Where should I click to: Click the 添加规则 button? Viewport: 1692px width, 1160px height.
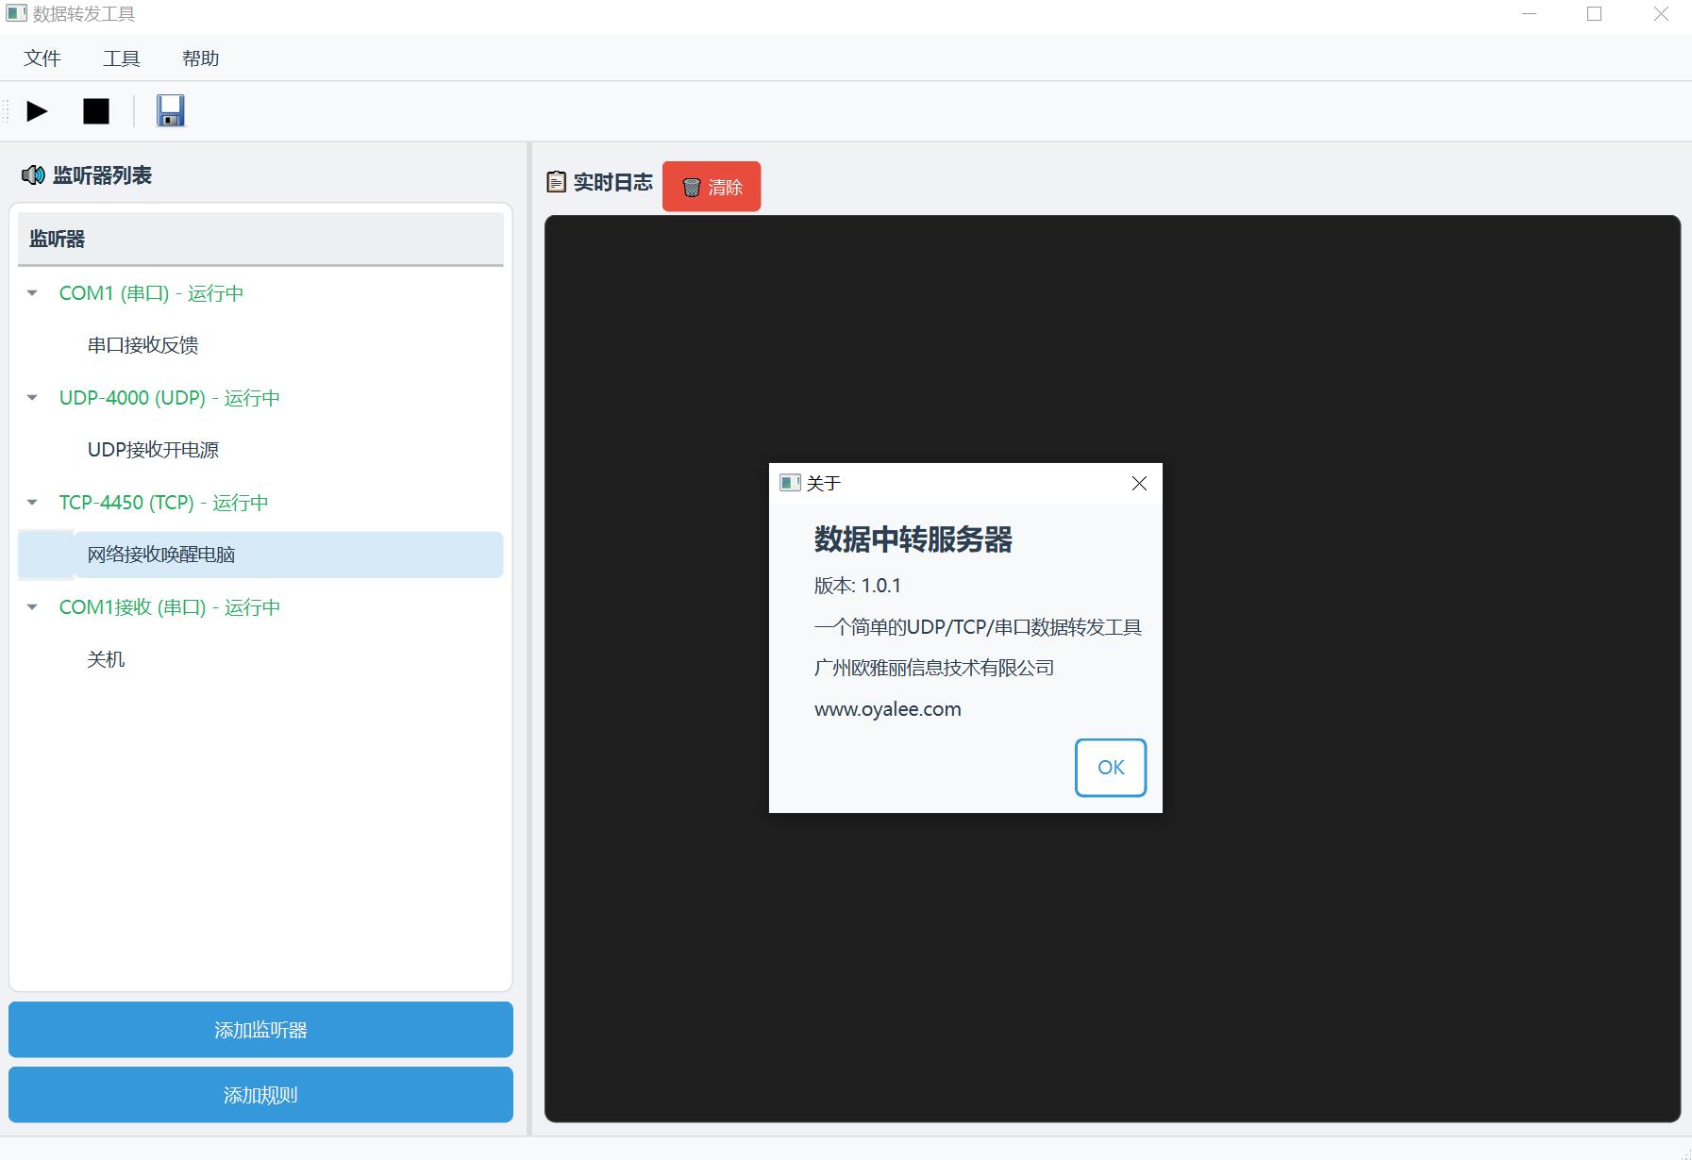tap(260, 1095)
